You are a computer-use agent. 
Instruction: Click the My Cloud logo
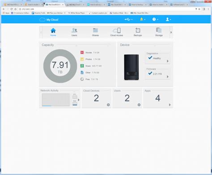[49, 20]
